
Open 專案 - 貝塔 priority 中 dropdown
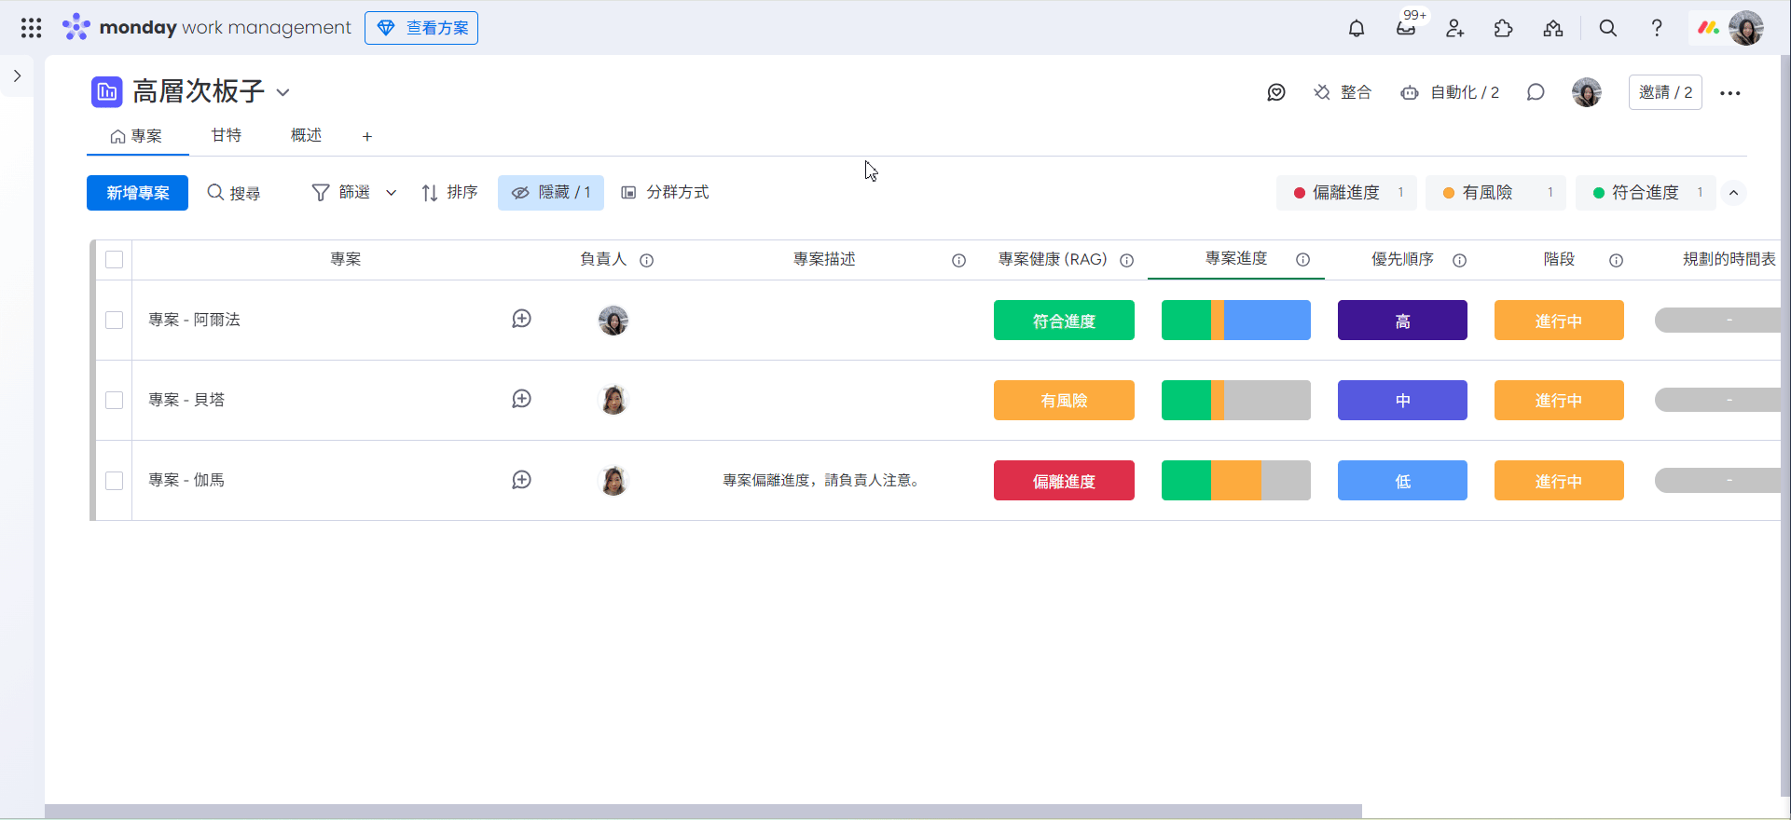[x=1402, y=400]
